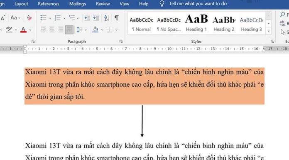Expand the full Styles gallery
This screenshot has height=160, width=289.
(x=269, y=31)
